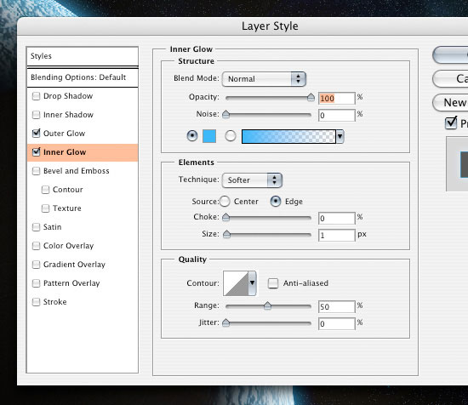Image resolution: width=468 pixels, height=405 pixels.
Task: Open the Blend Mode dropdown set to Normal
Action: pyautogui.click(x=264, y=79)
